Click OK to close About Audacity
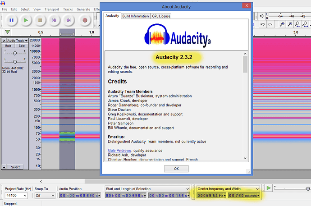This screenshot has height=206, width=311. pyautogui.click(x=176, y=169)
